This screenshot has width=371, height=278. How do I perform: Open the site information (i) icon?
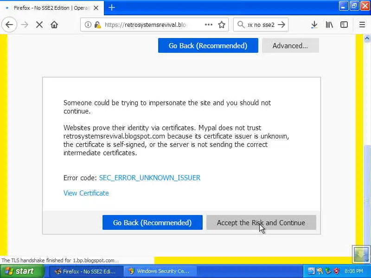pos(88,25)
